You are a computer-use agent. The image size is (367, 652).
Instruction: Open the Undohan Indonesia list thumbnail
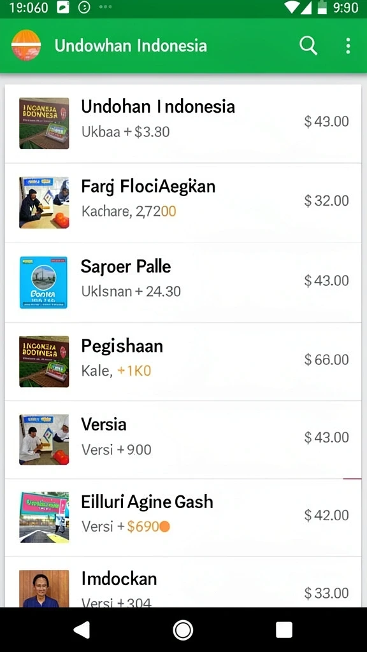(x=44, y=124)
